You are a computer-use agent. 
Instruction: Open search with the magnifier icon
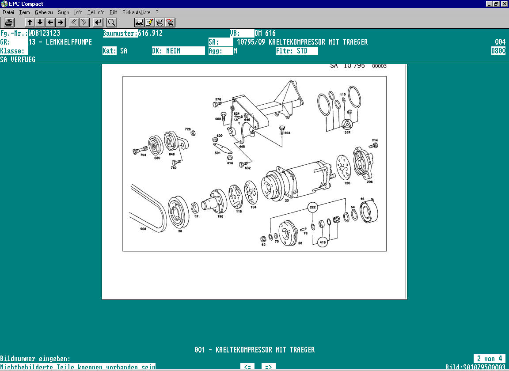[x=112, y=22]
